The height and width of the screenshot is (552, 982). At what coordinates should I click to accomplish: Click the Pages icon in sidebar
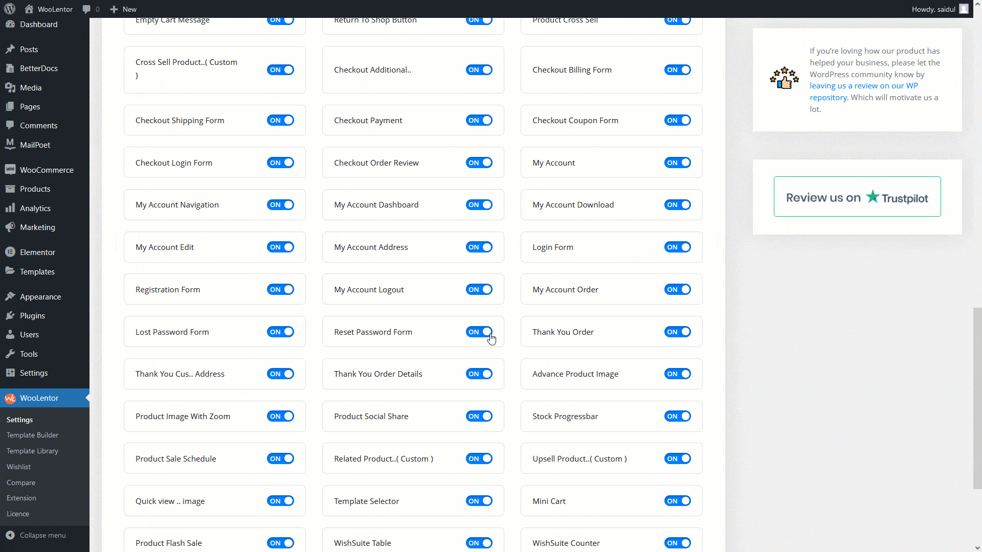[x=10, y=106]
